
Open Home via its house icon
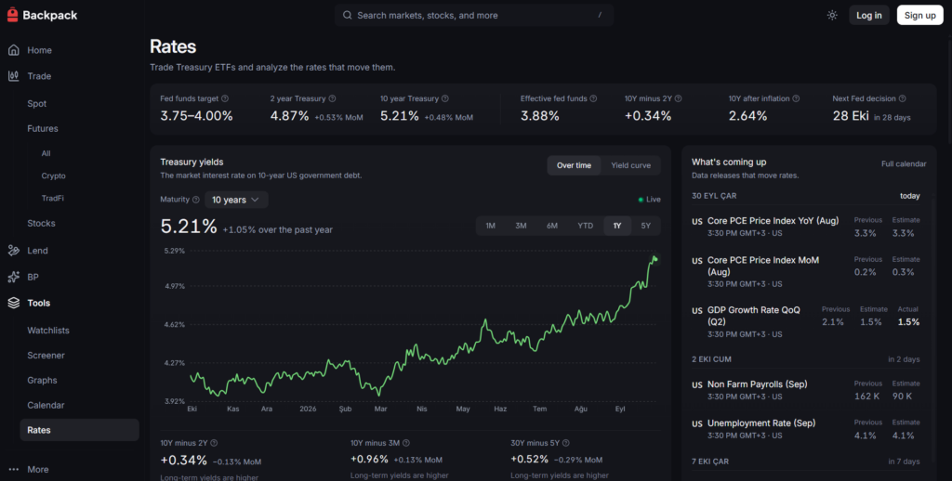13,50
